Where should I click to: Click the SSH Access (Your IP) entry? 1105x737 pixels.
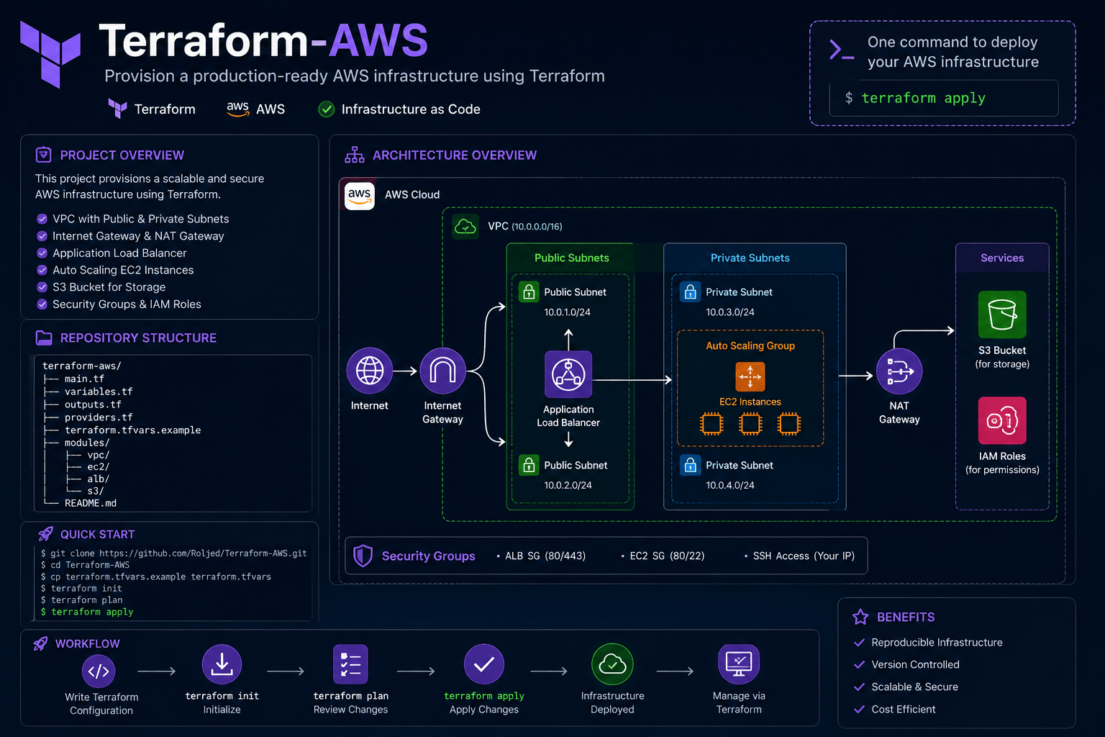coord(804,556)
